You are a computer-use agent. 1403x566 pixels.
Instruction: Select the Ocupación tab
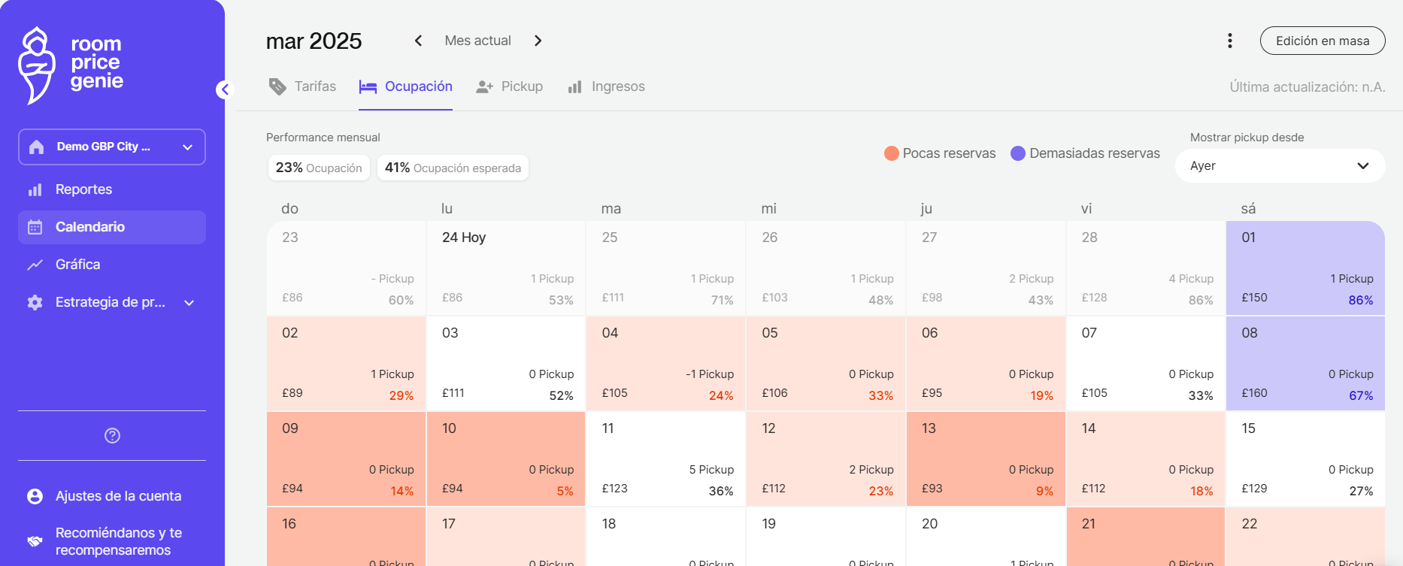point(405,87)
